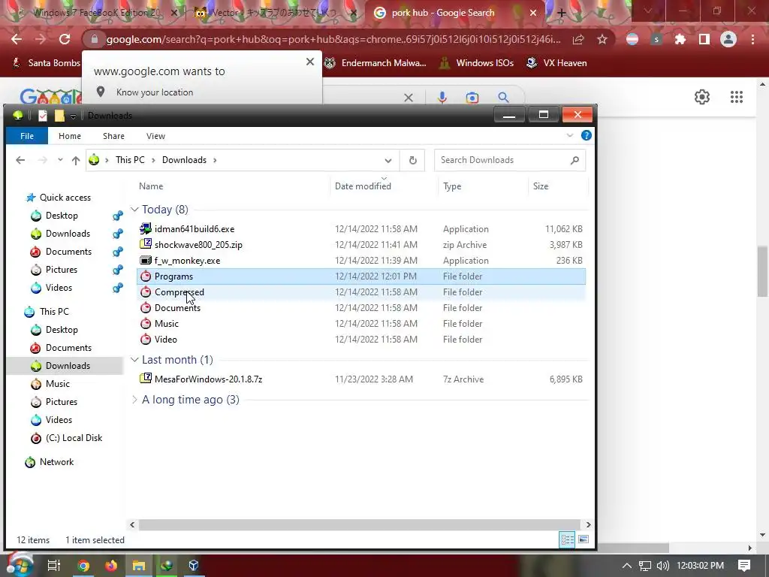Screen dimensions: 769x577
Task: Open Explorer help question mark
Action: click(586, 135)
